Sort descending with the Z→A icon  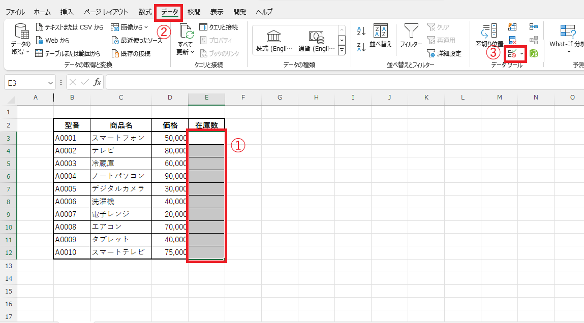pos(361,47)
